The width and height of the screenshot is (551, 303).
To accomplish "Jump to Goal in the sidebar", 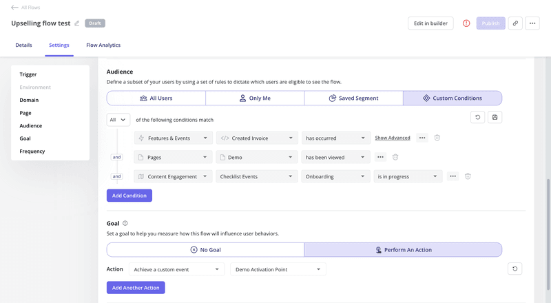I will click(x=25, y=138).
